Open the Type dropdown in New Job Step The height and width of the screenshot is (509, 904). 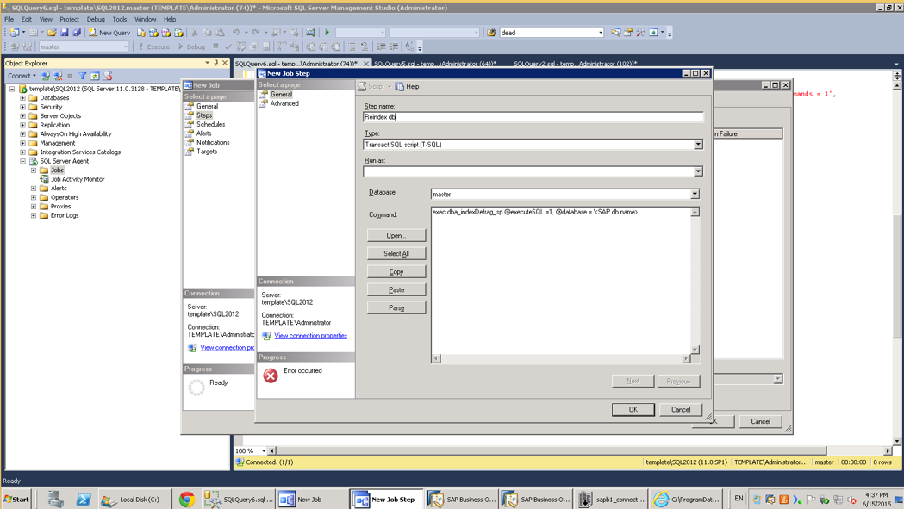tap(697, 144)
